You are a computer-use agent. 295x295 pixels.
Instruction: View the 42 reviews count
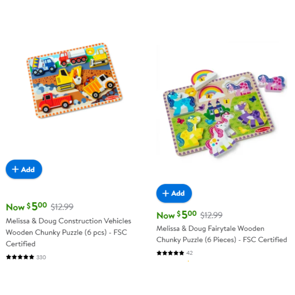tap(189, 253)
